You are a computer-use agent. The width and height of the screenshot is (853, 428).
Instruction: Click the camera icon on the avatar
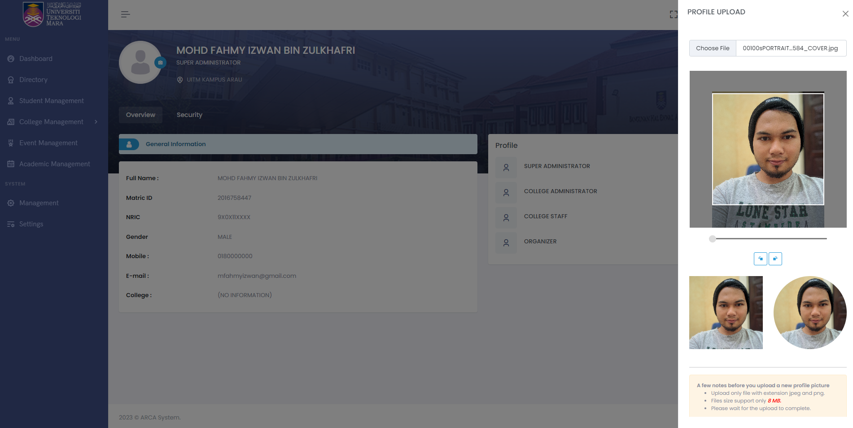point(160,63)
